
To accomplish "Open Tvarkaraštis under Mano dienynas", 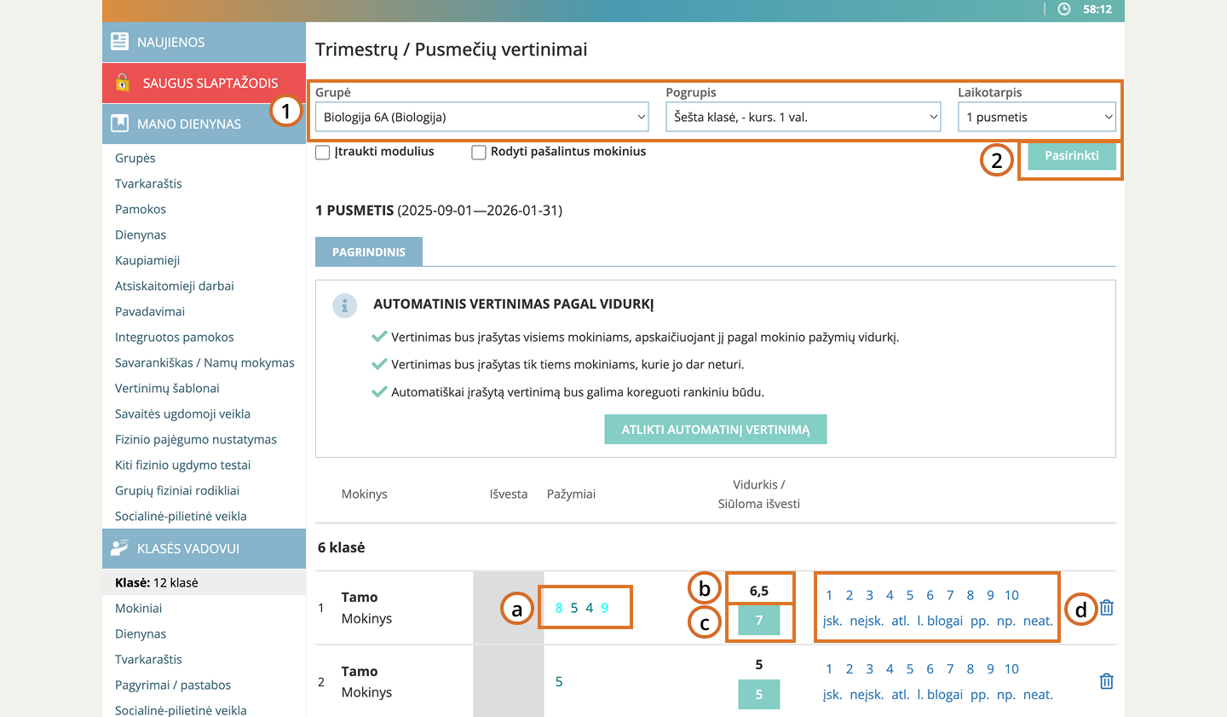I will pyautogui.click(x=148, y=183).
